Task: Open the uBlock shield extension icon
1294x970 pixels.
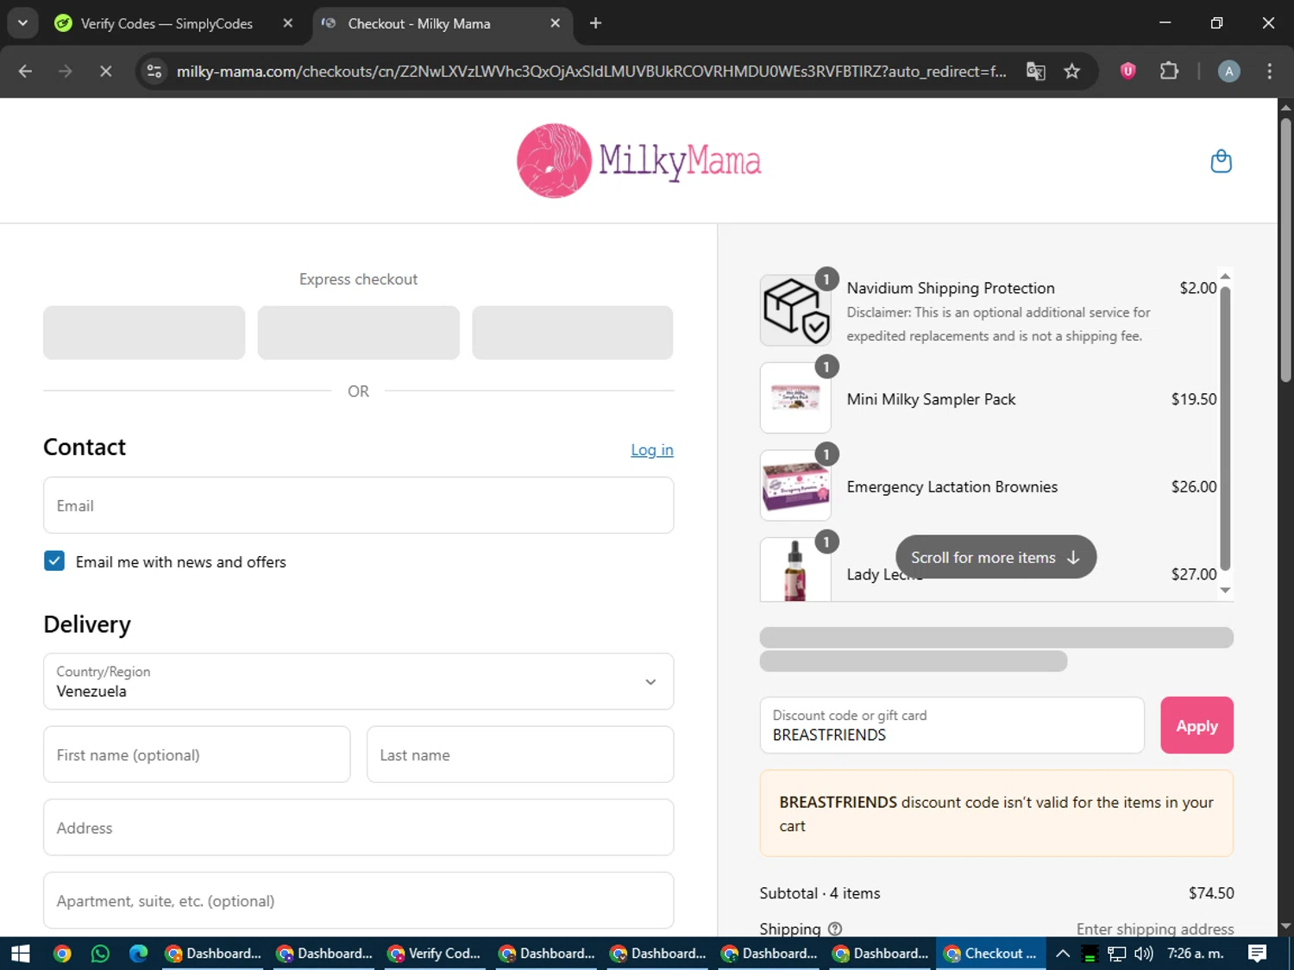Action: coord(1128,72)
